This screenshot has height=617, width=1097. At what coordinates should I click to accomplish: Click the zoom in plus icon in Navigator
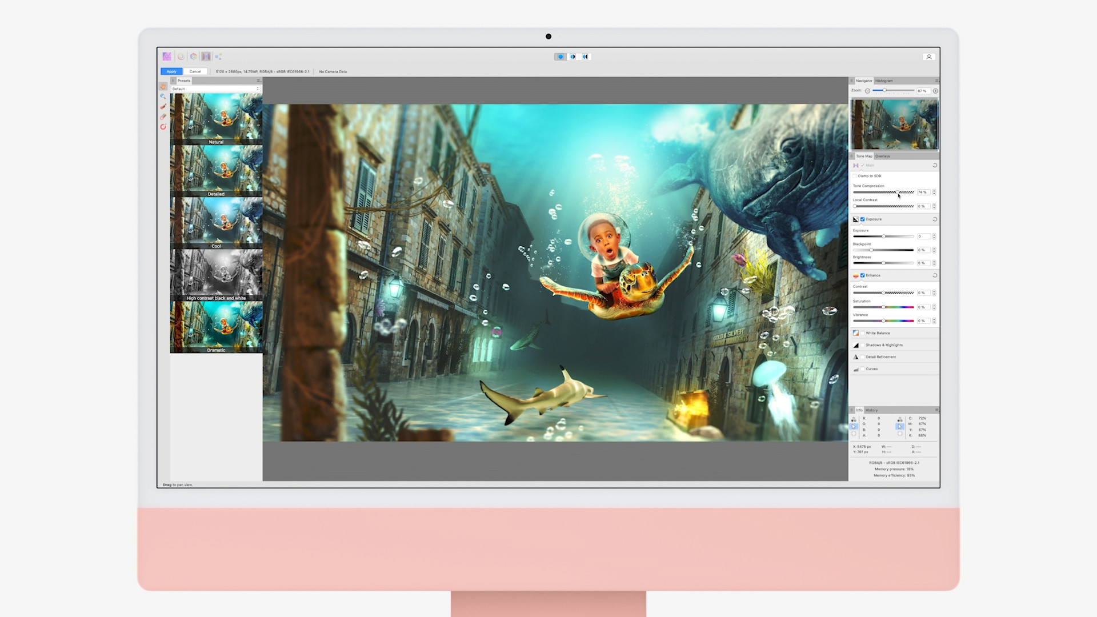[x=935, y=91]
